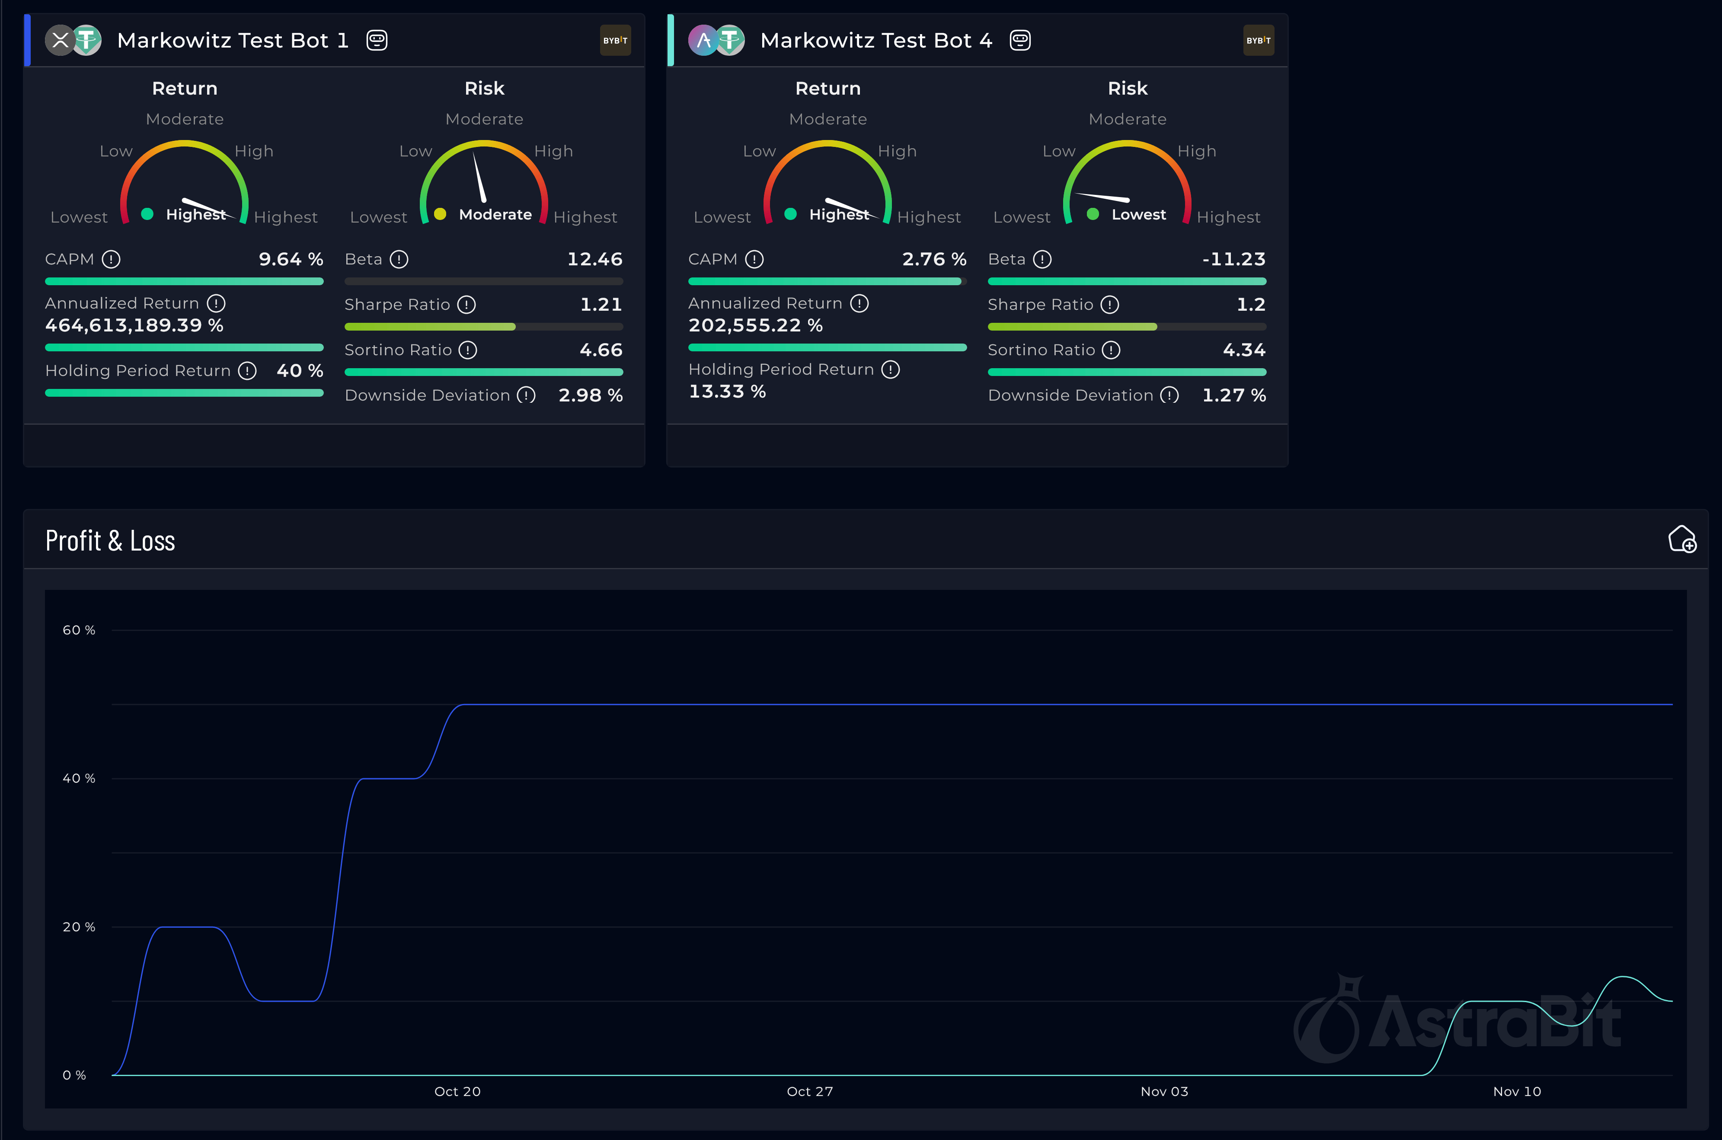
Task: Click robot icon beside Markowitz Test Bot 4
Action: [x=1020, y=40]
